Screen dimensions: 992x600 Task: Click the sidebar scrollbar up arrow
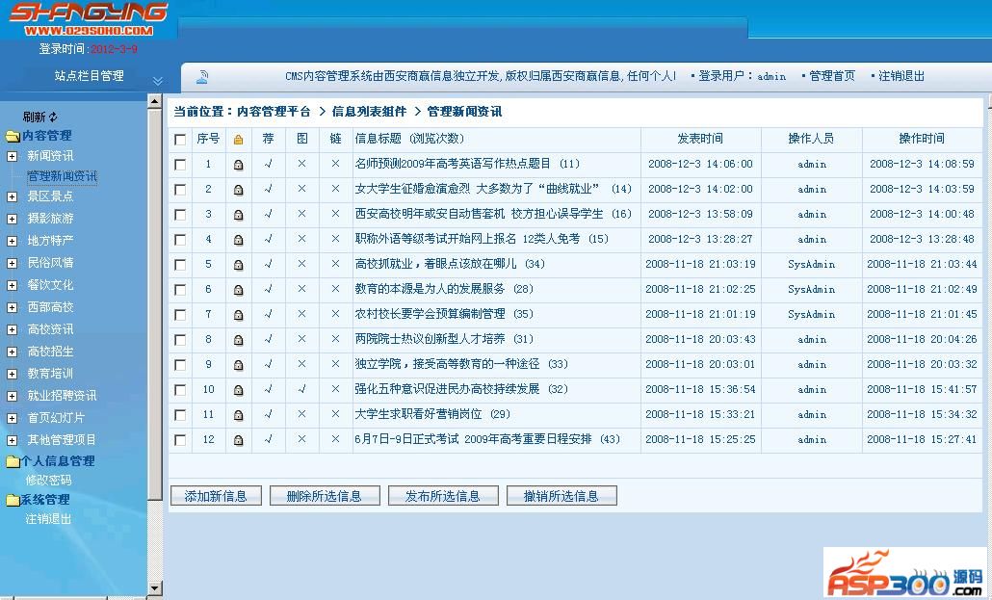(155, 100)
